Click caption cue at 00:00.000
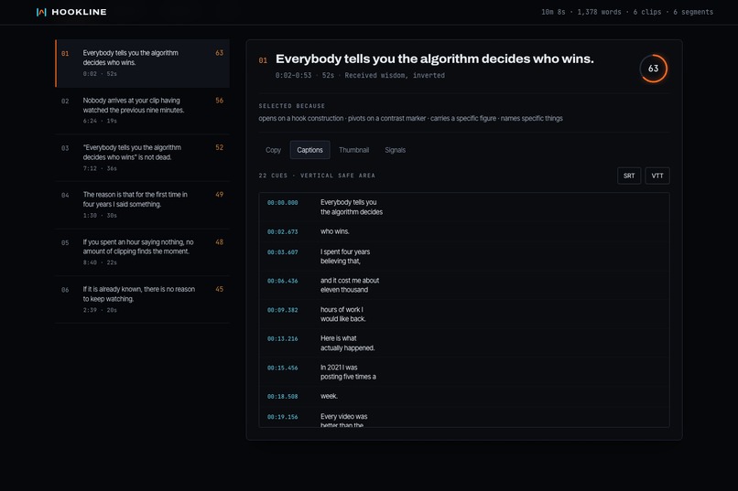Viewport: 738px width, 491px height. tap(464, 208)
